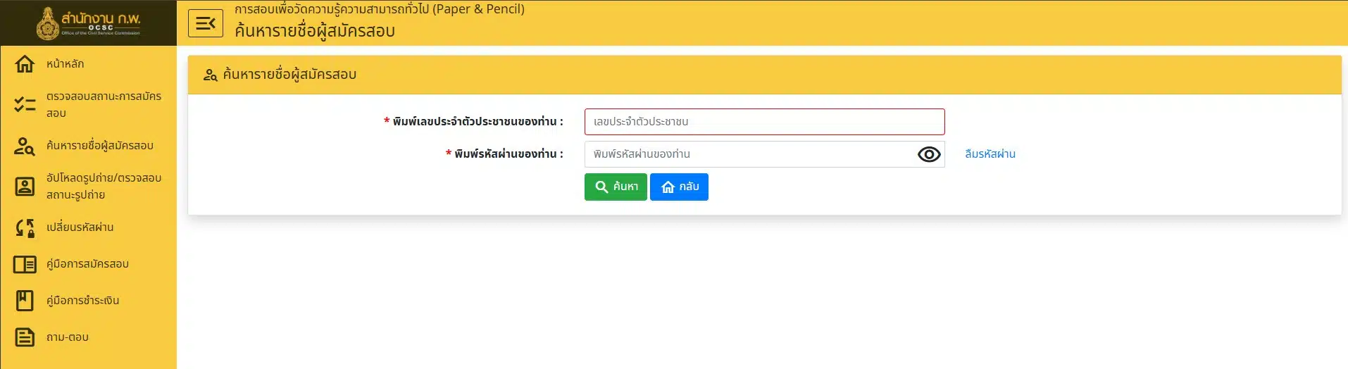Image resolution: width=1348 pixels, height=369 pixels.
Task: Focus the citizen ID number input field
Action: [764, 122]
